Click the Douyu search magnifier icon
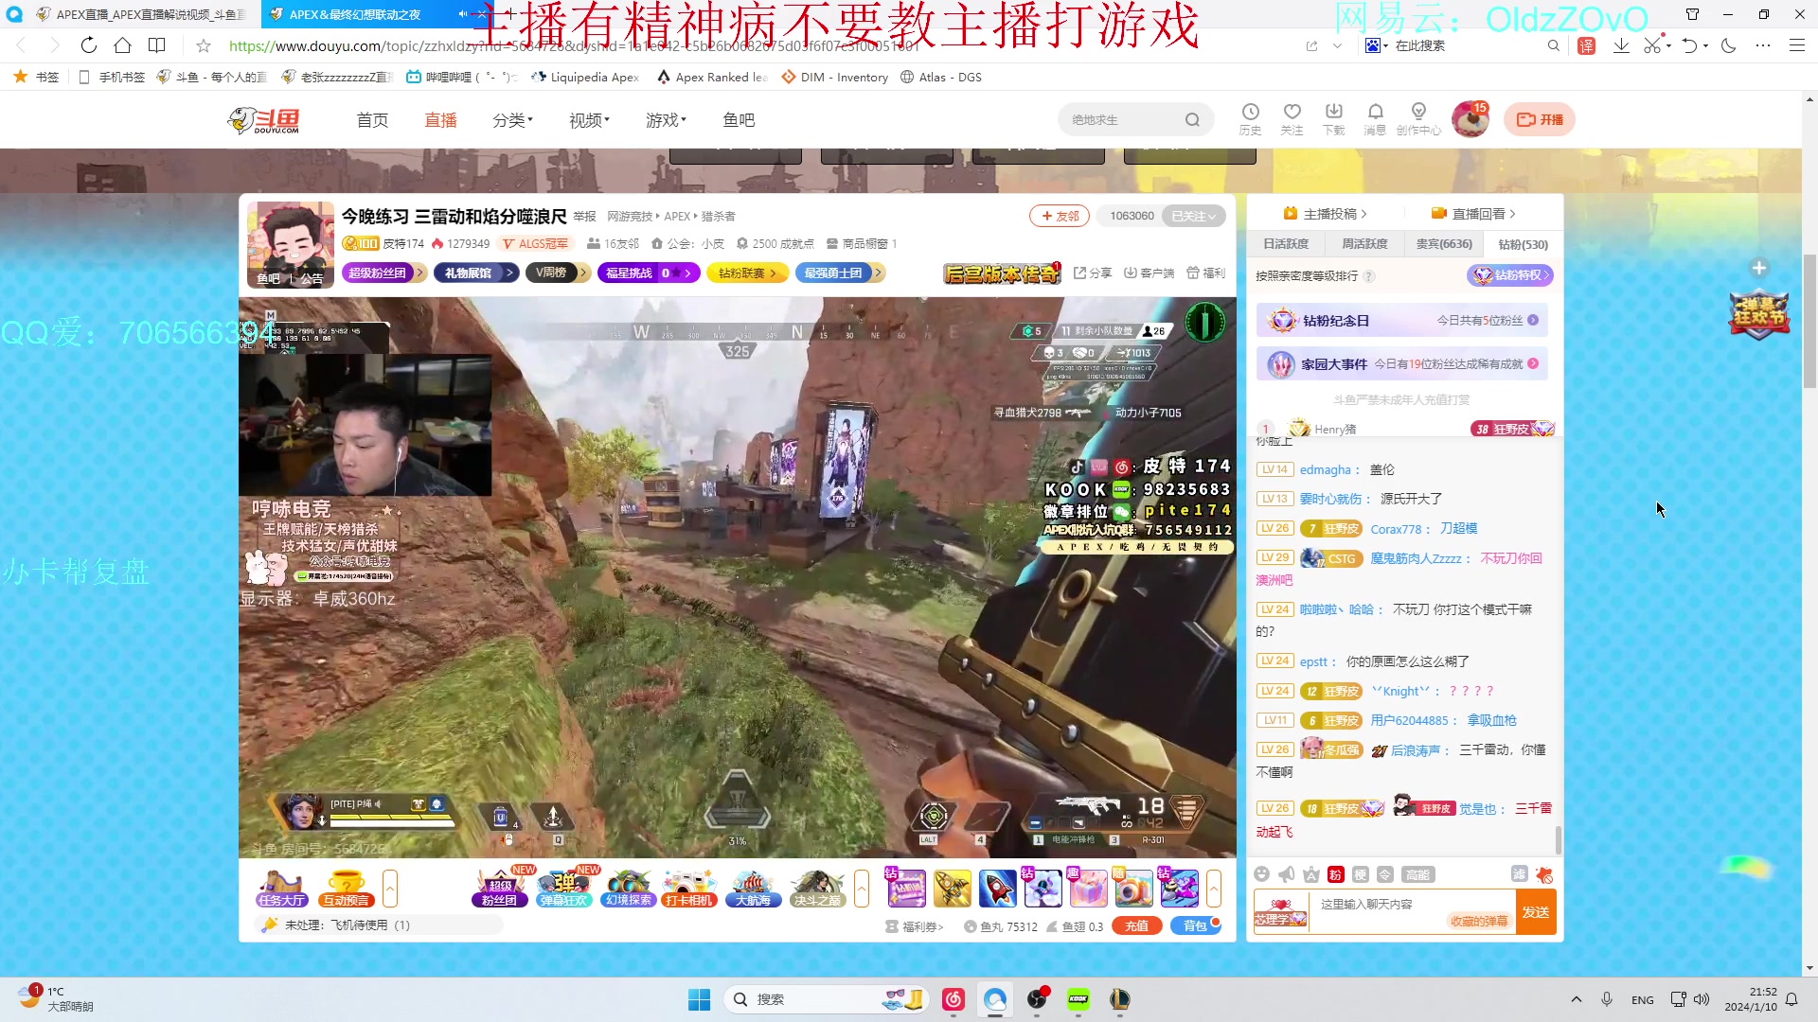The width and height of the screenshot is (1818, 1022). pos(1192,119)
